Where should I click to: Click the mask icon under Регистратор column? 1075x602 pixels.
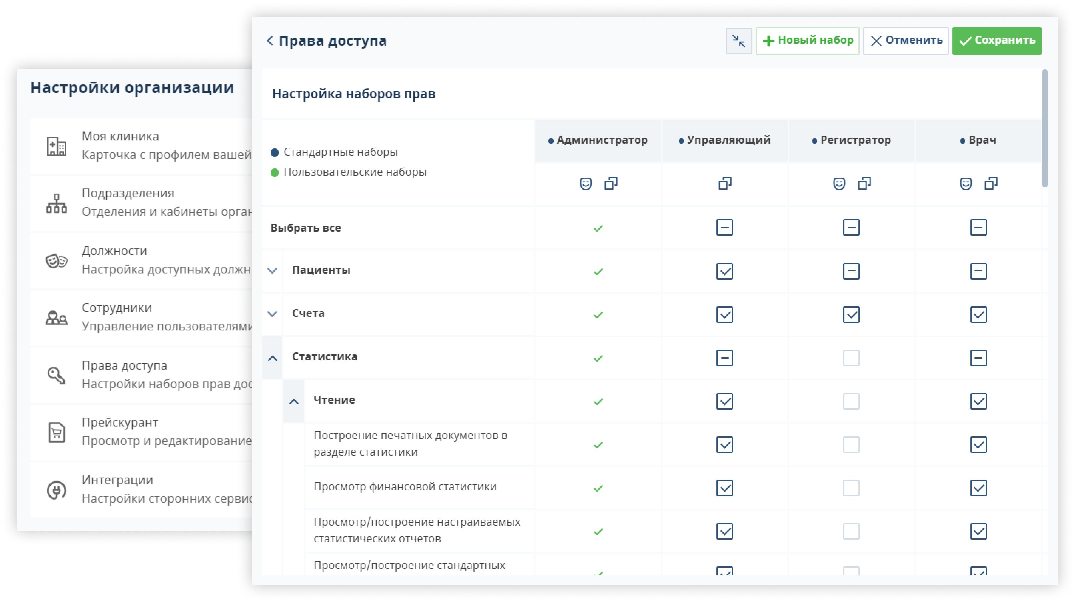(x=839, y=184)
